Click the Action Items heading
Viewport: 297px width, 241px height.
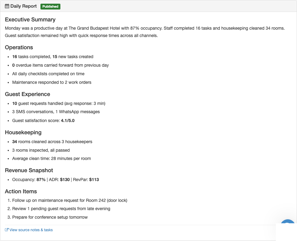(21, 191)
